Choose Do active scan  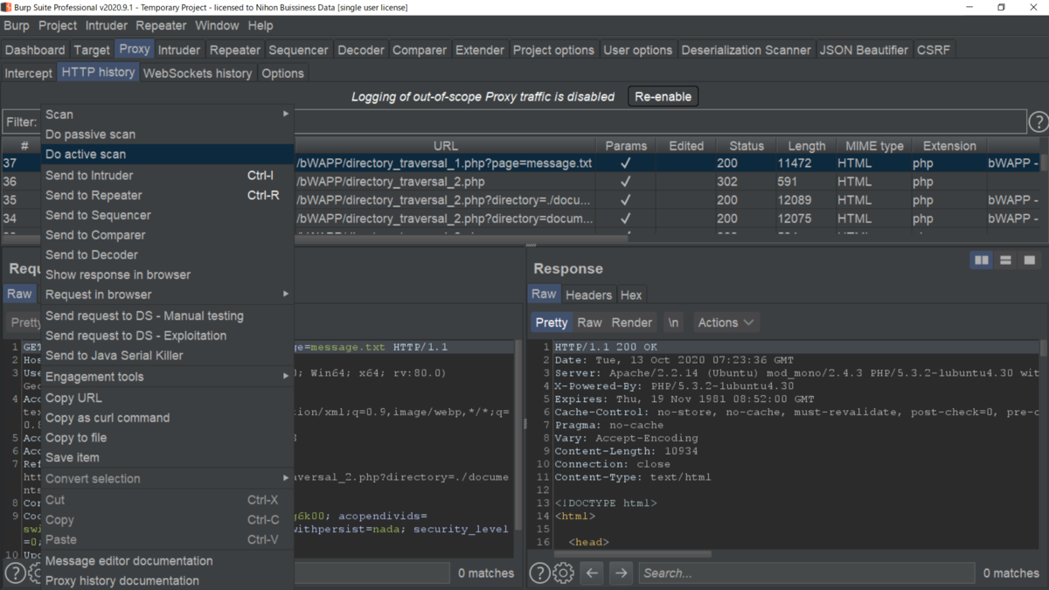pos(167,155)
